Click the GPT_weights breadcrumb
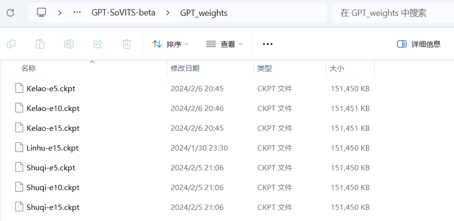 [204, 13]
